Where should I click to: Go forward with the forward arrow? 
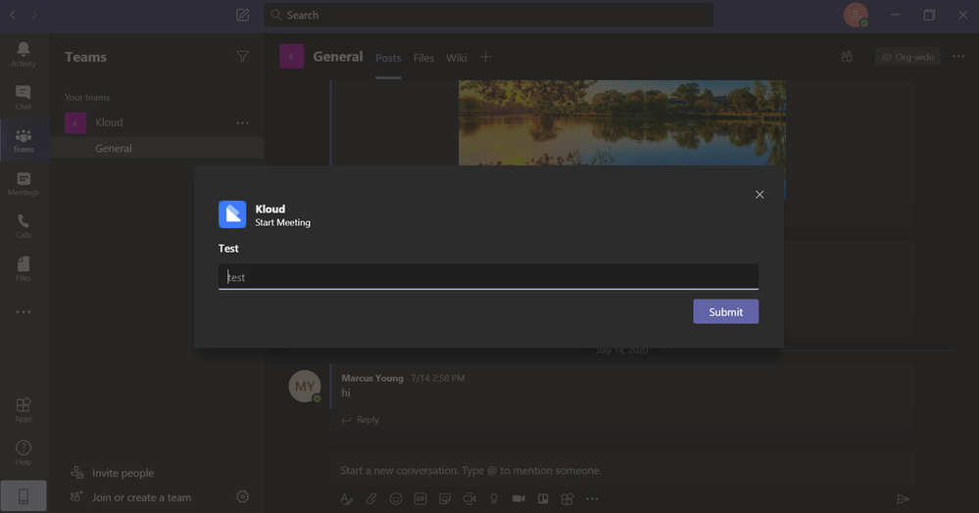[x=34, y=15]
